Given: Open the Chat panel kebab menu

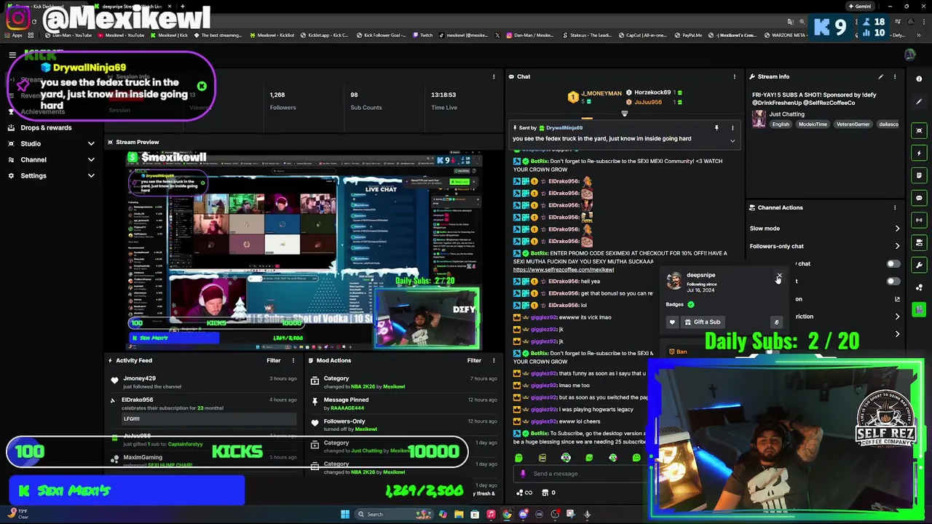Looking at the screenshot, I should (x=734, y=76).
